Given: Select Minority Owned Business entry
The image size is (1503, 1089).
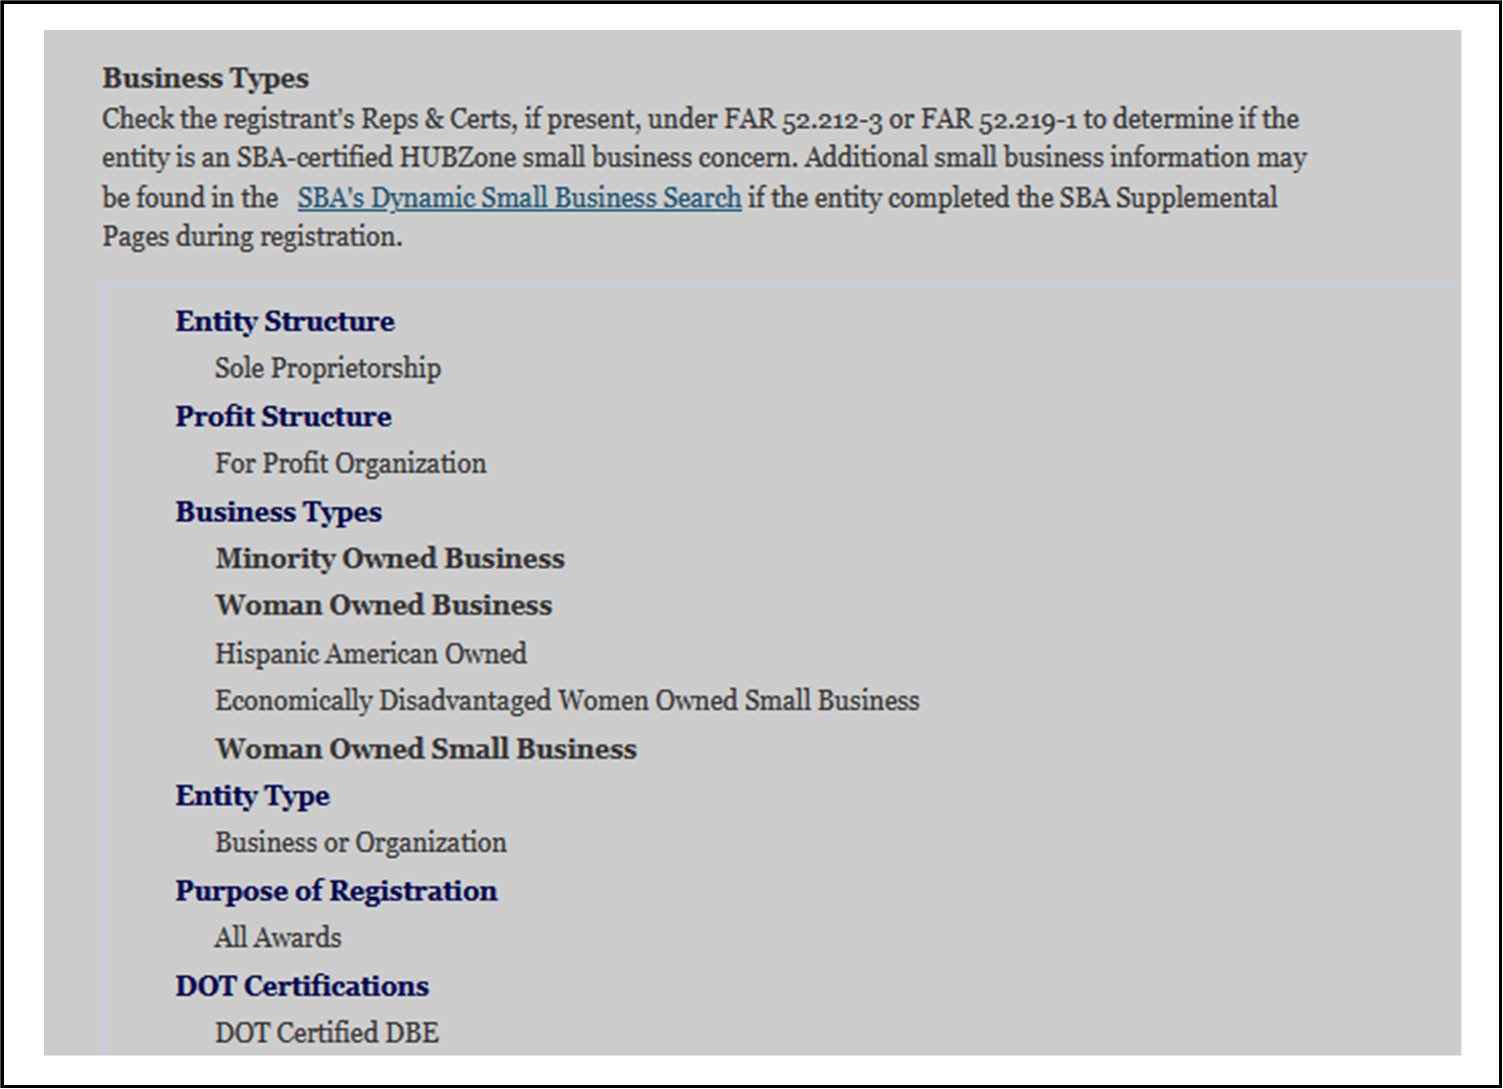Looking at the screenshot, I should coord(390,558).
